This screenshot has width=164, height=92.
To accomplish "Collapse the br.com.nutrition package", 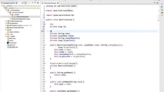I will [x=8, y=13].
